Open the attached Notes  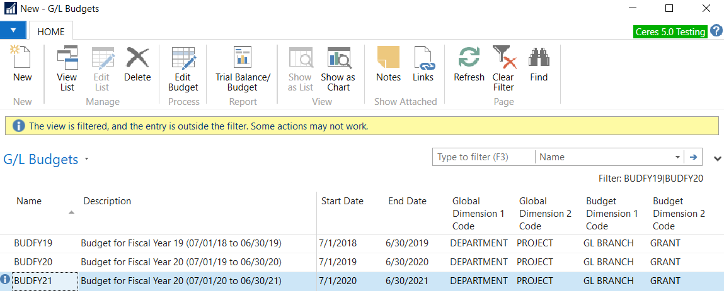tap(388, 65)
